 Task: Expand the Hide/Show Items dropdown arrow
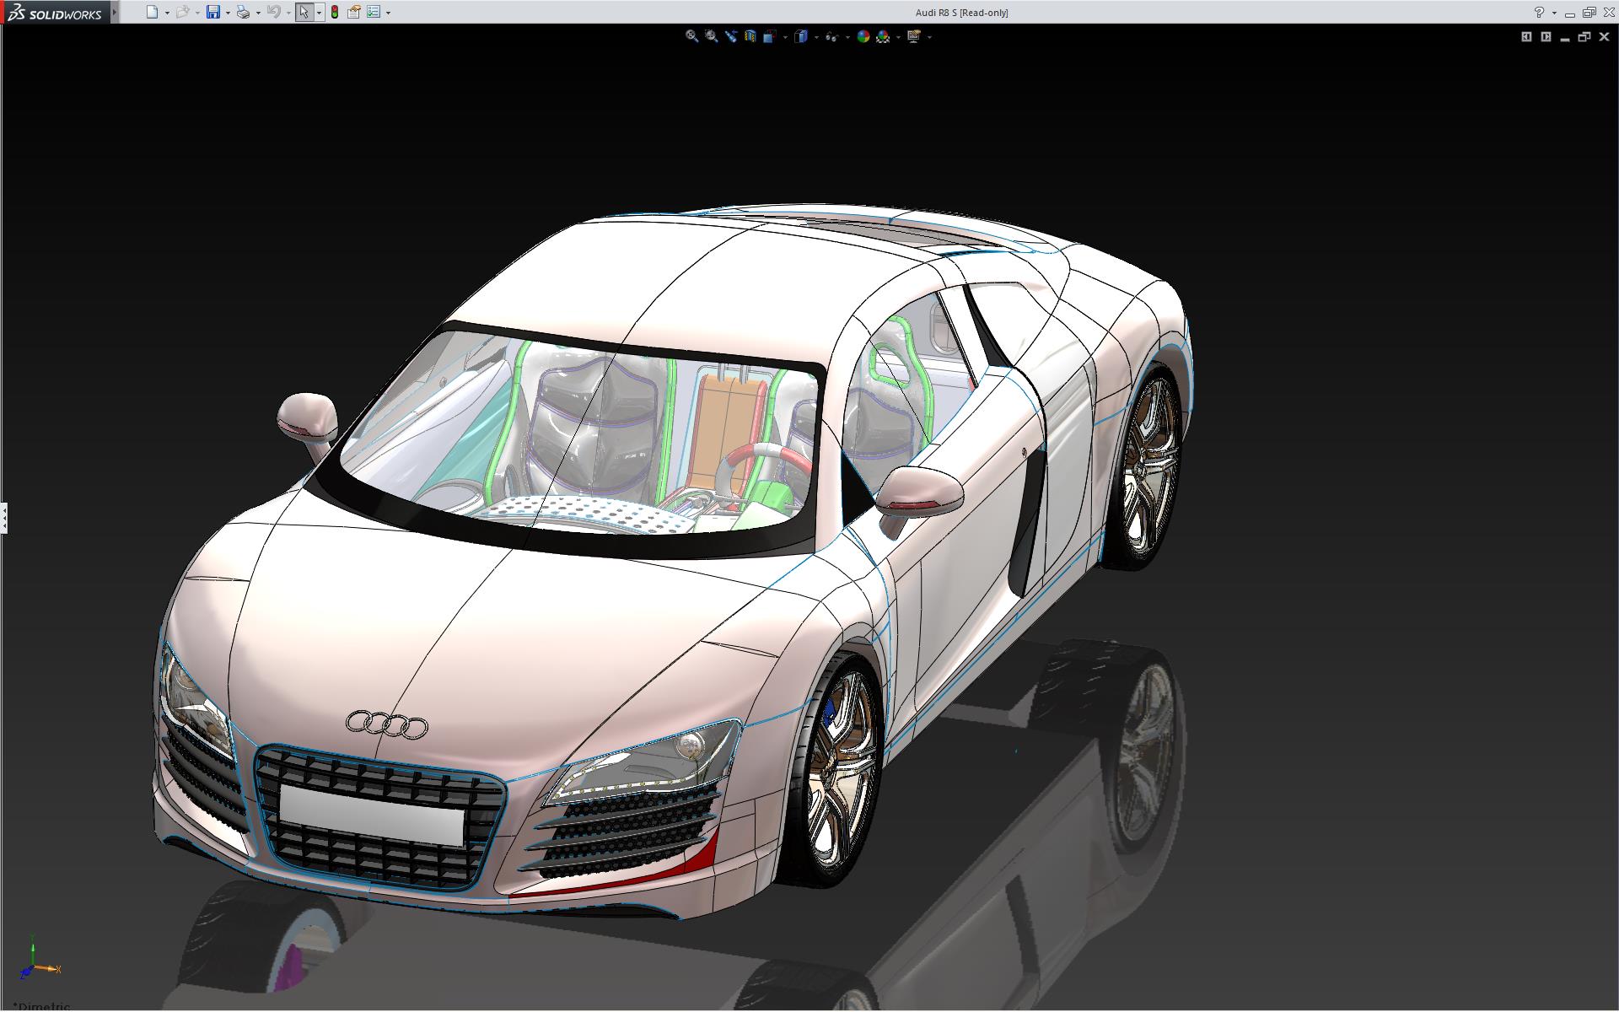[x=847, y=37]
